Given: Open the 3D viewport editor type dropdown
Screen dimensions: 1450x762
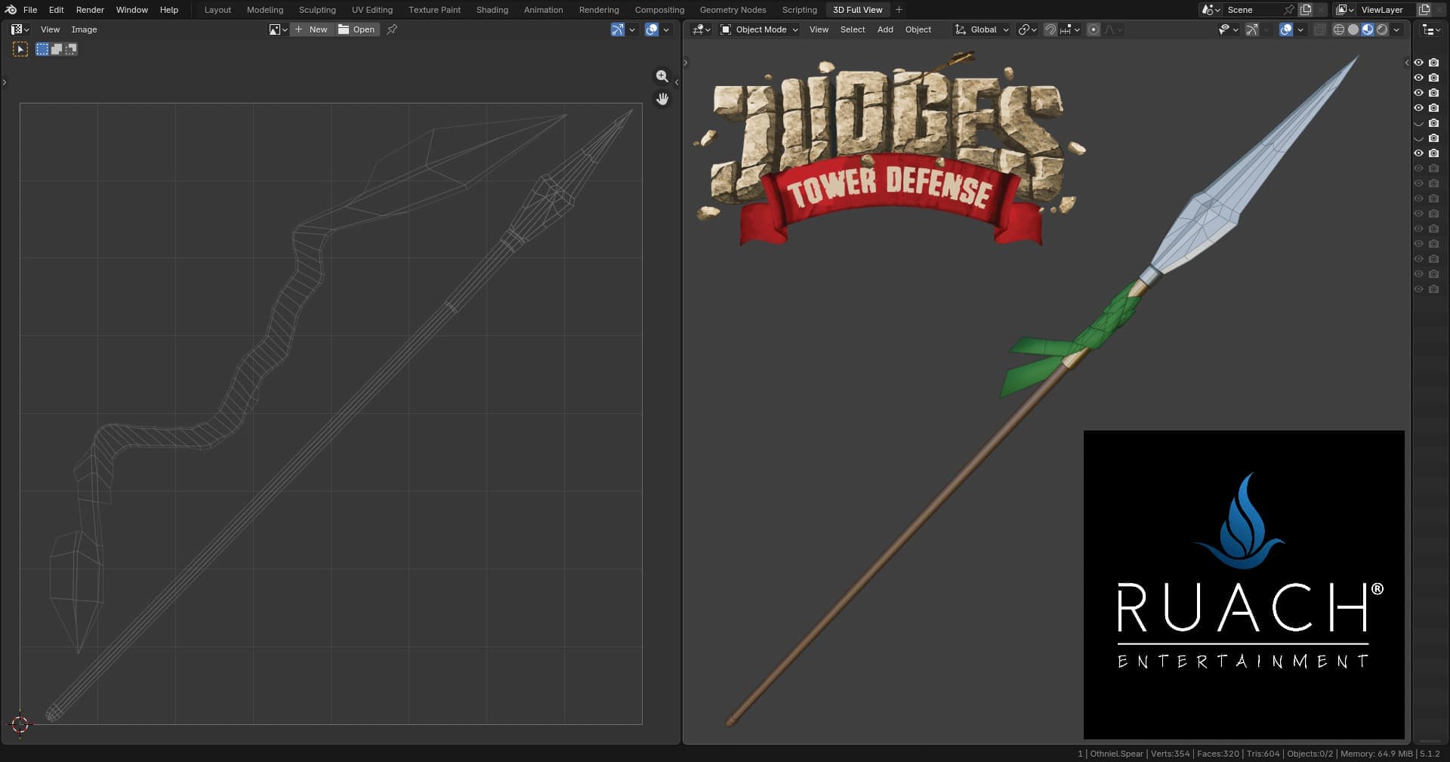Looking at the screenshot, I should [x=702, y=29].
